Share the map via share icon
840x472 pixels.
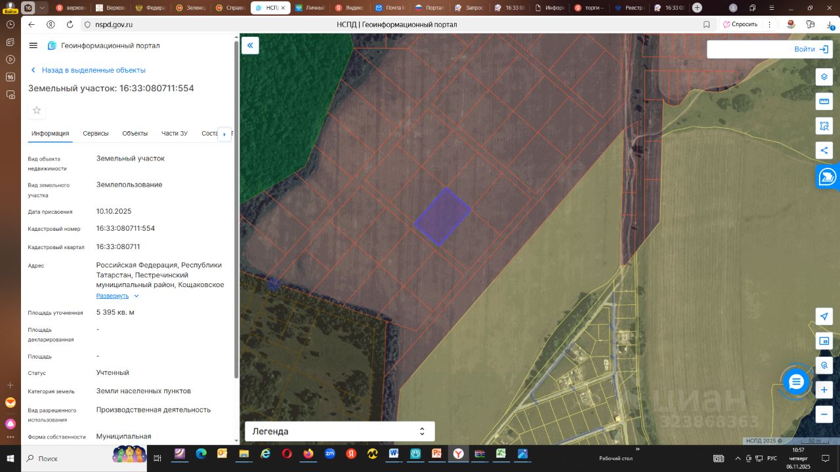click(x=824, y=150)
